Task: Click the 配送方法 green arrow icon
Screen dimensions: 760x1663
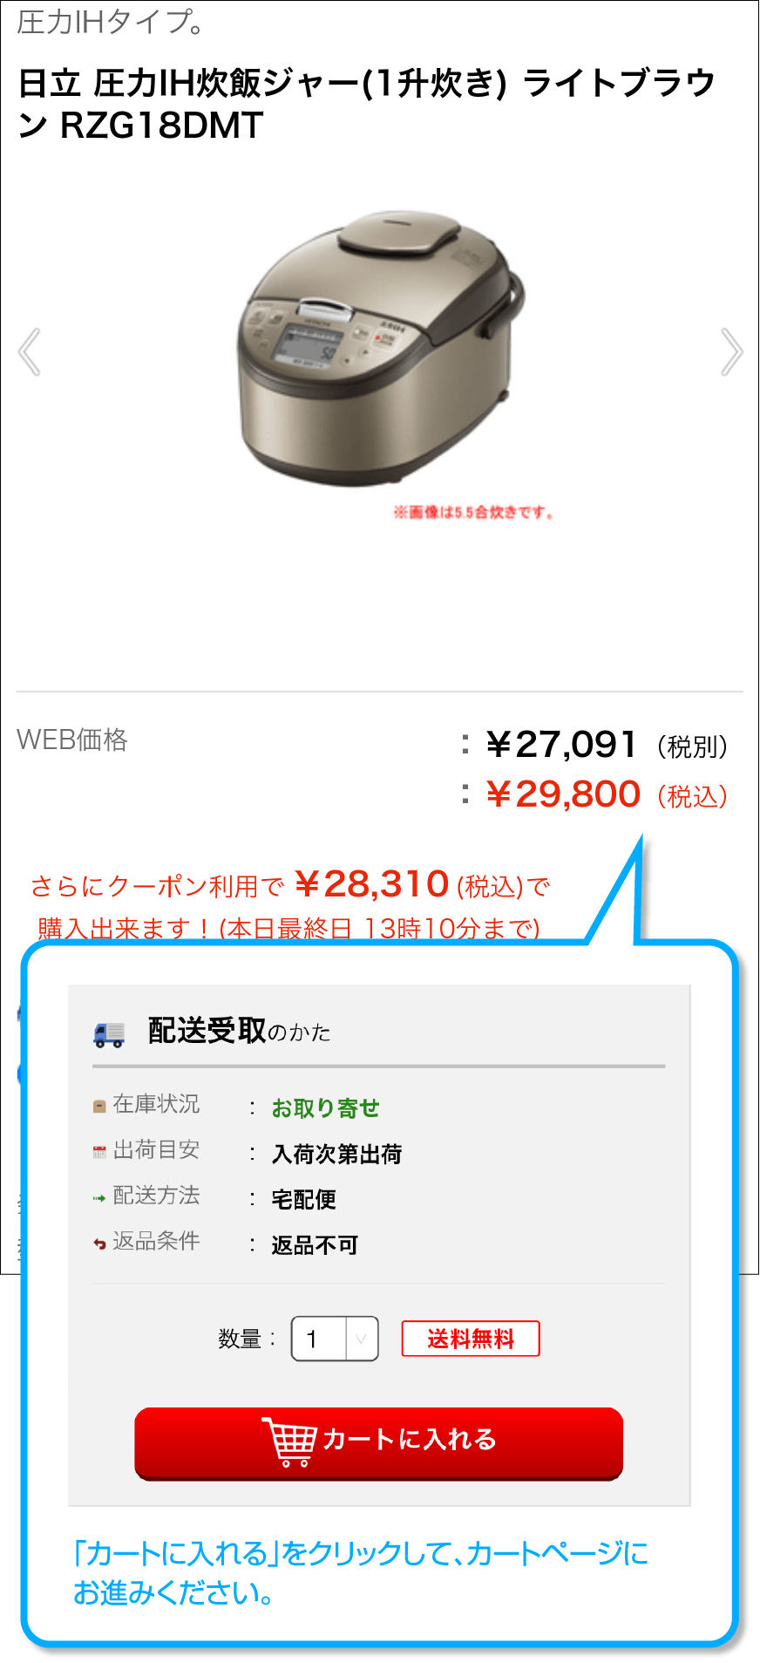Action: 99,1198
